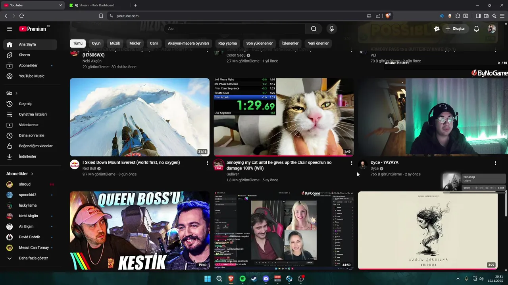Select the İzlenenler chip
This screenshot has width=508, height=285.
[x=290, y=43]
